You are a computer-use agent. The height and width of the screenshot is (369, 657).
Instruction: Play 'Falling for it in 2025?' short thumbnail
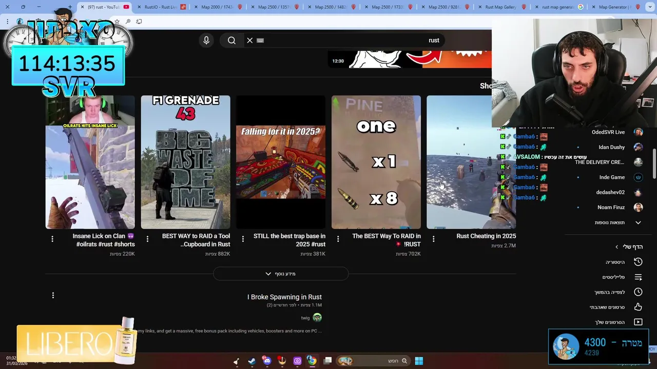pyautogui.click(x=281, y=162)
